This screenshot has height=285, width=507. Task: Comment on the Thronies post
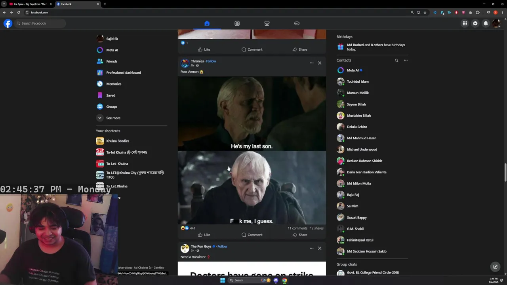point(252,235)
